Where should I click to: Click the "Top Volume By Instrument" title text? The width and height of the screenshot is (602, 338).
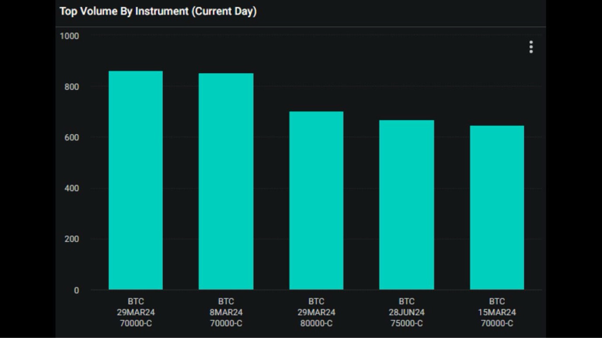124,12
